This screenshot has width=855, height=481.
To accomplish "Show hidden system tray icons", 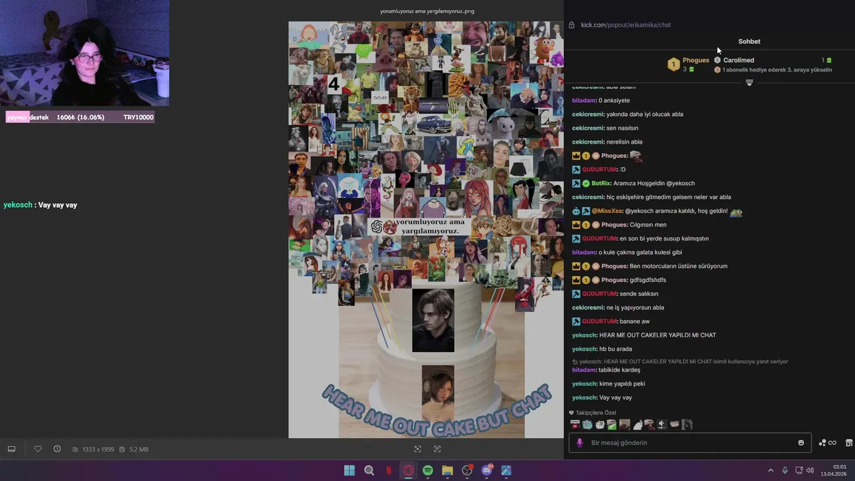I will click(770, 470).
